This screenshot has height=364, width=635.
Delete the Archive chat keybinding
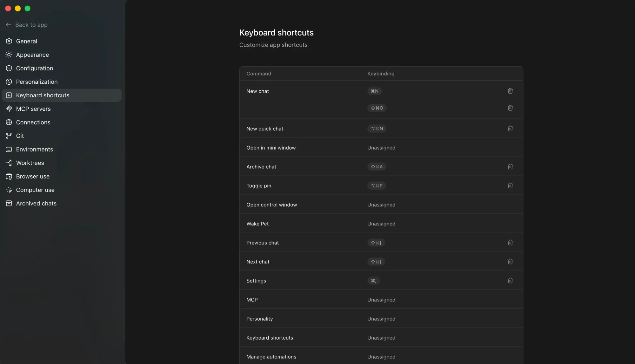coord(510,166)
